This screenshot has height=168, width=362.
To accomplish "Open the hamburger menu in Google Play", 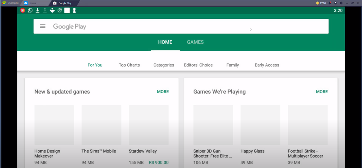I will [x=43, y=26].
